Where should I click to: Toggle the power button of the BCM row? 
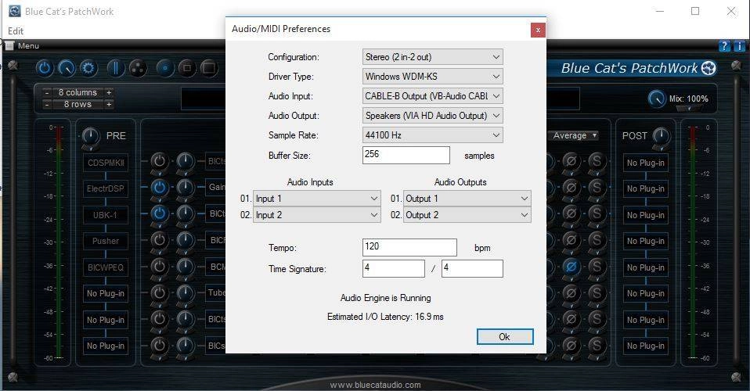(159, 266)
